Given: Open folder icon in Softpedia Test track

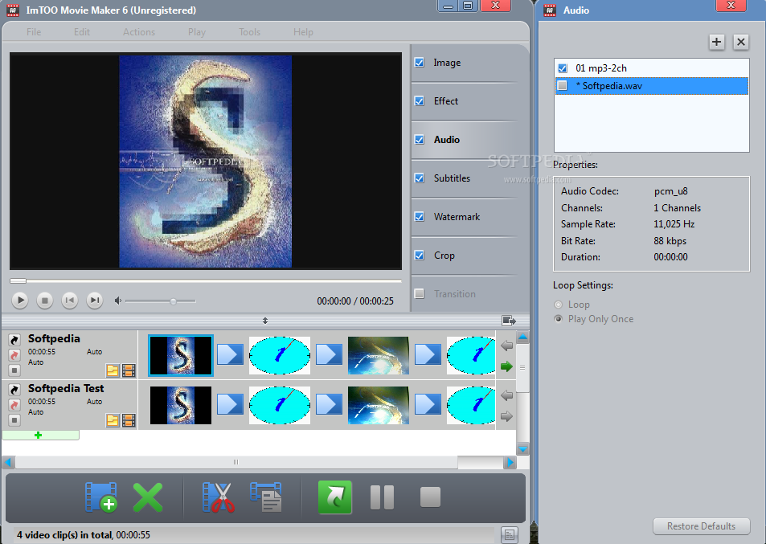Looking at the screenshot, I should [113, 420].
